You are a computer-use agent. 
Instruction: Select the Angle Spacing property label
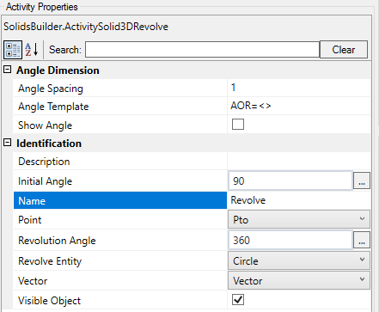(x=51, y=89)
